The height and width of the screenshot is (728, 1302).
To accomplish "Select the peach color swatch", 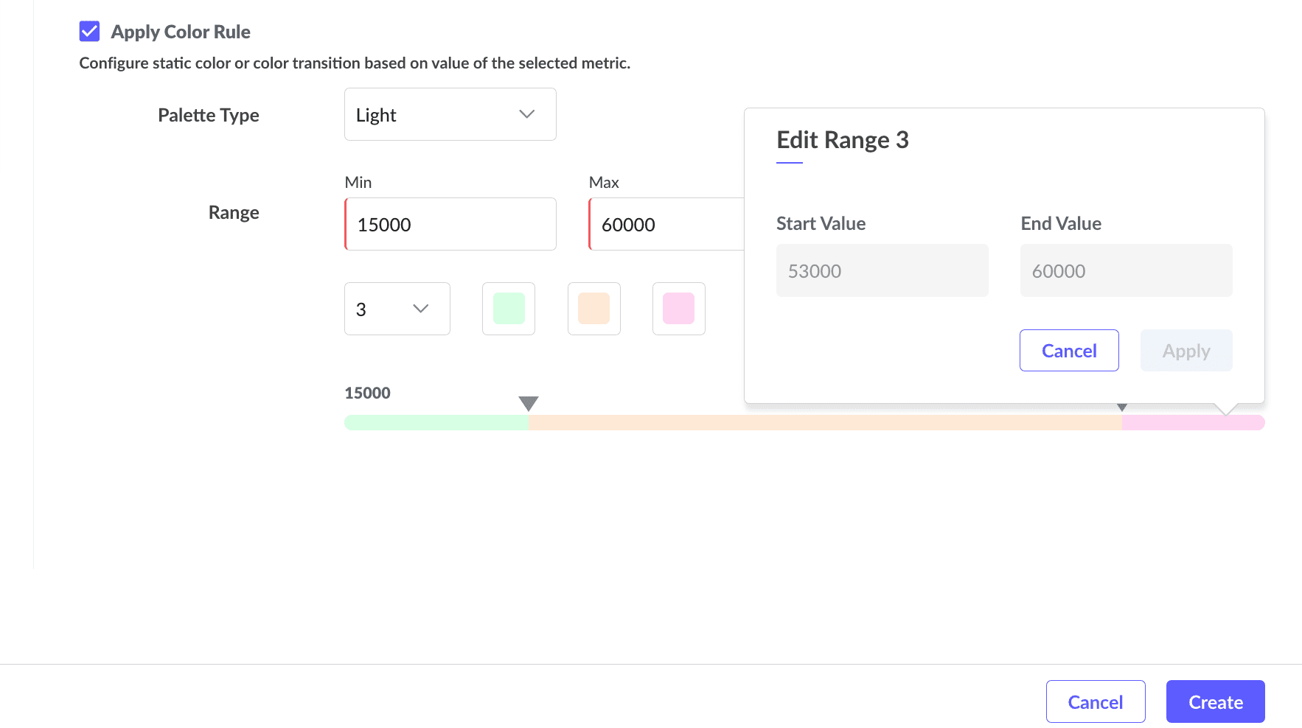I will click(593, 309).
